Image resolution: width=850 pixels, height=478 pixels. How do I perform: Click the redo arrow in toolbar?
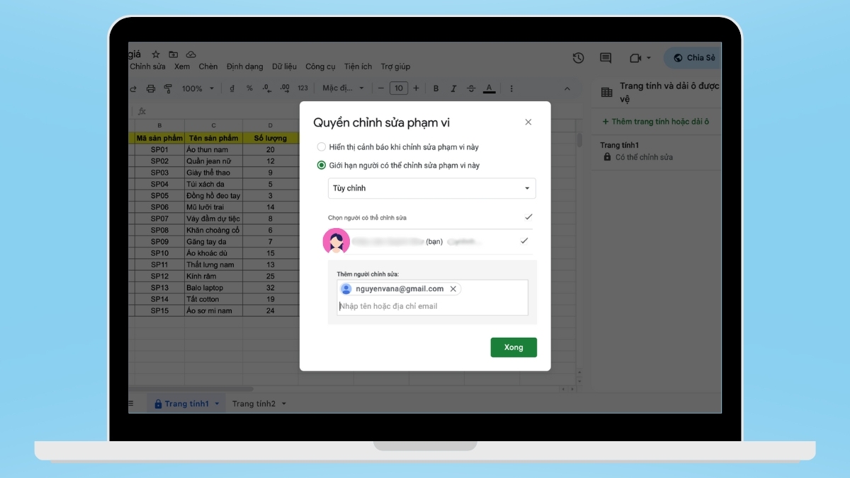tap(133, 89)
